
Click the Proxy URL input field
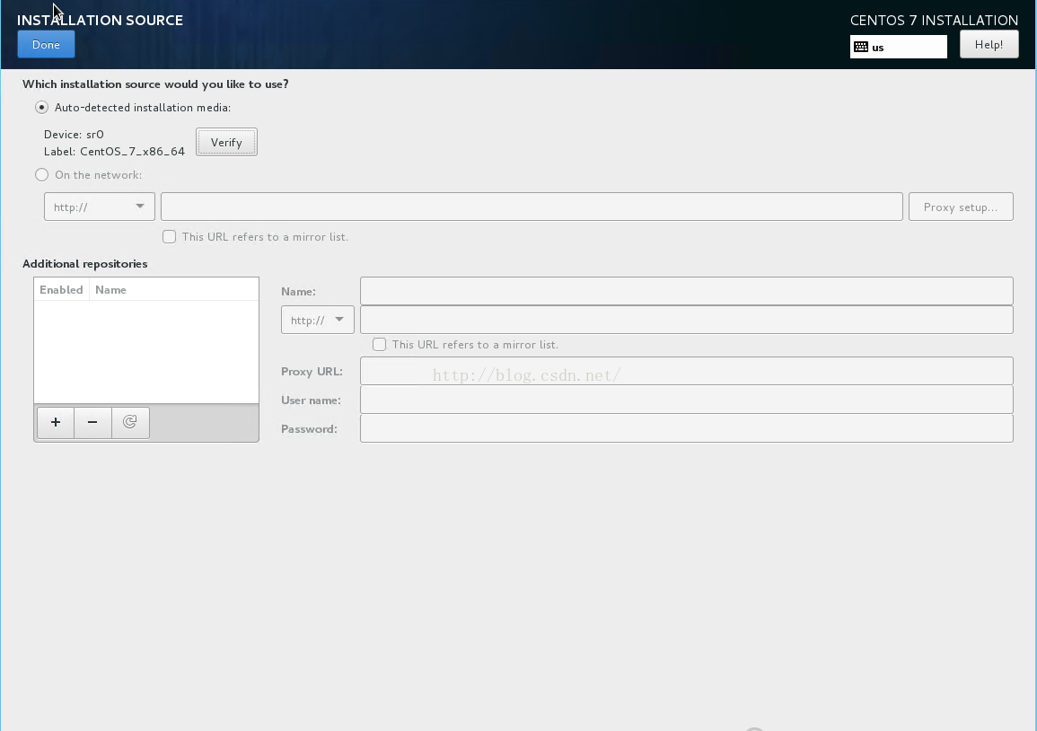(x=687, y=371)
